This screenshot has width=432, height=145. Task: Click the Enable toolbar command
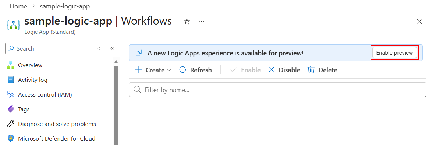click(245, 70)
